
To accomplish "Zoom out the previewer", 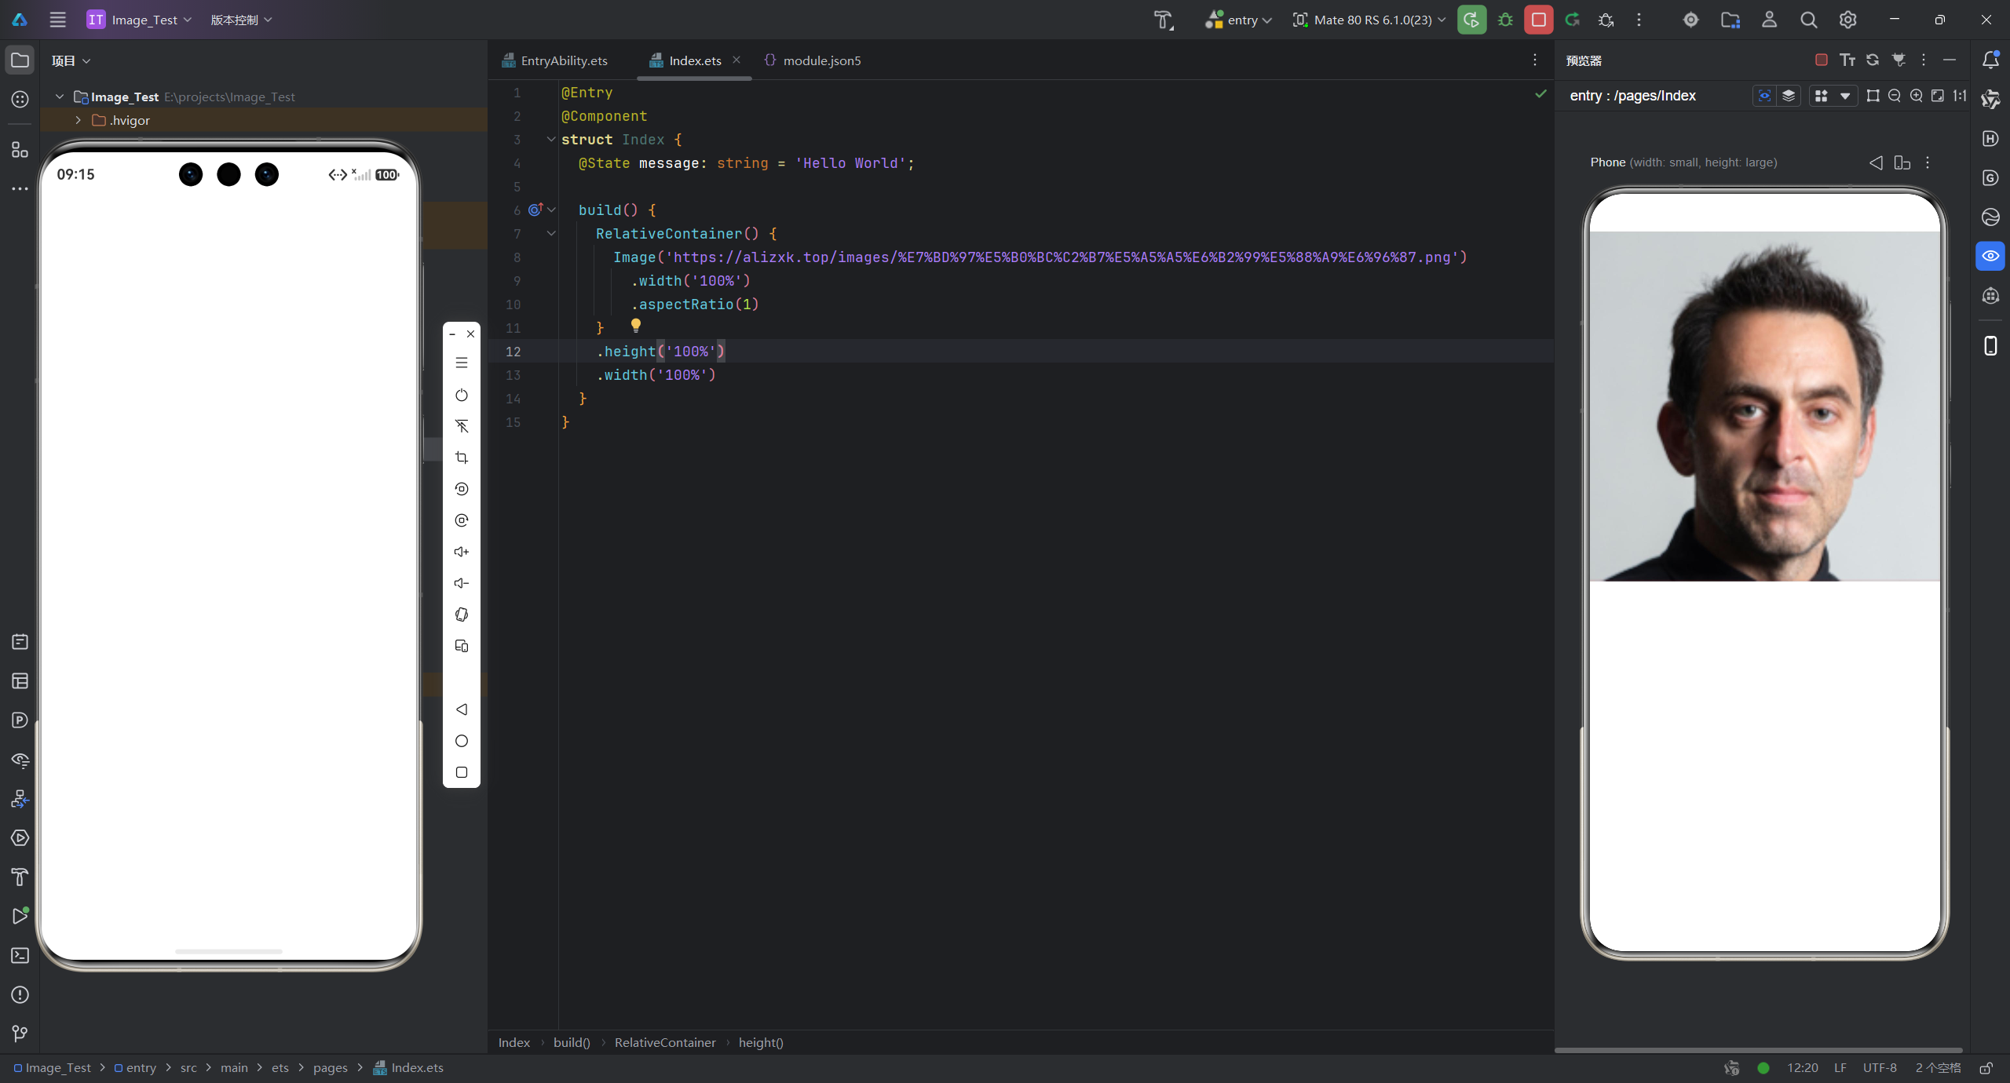I will [x=1895, y=96].
